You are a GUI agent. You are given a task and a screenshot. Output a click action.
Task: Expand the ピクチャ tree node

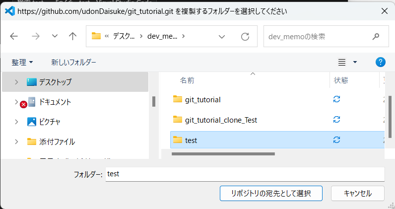16,122
